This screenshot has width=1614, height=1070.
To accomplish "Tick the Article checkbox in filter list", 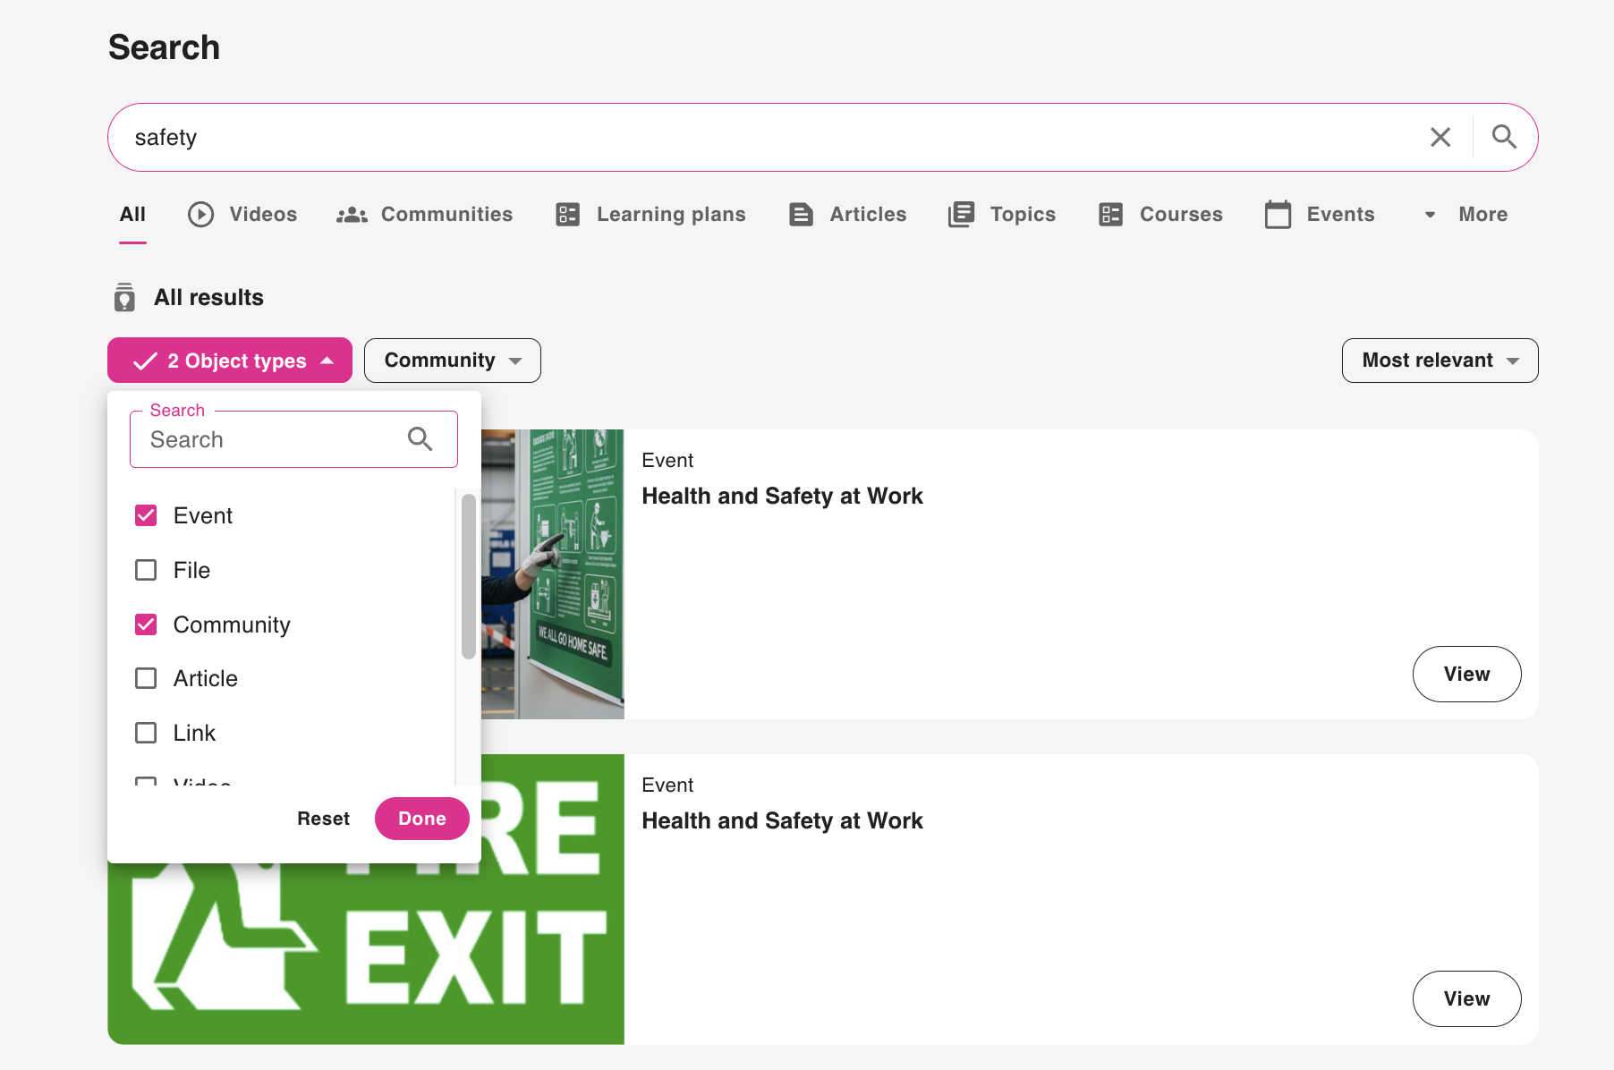I will click(x=146, y=678).
